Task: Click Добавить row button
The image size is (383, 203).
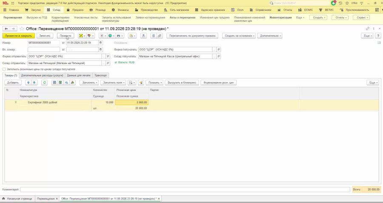Action: (13, 83)
